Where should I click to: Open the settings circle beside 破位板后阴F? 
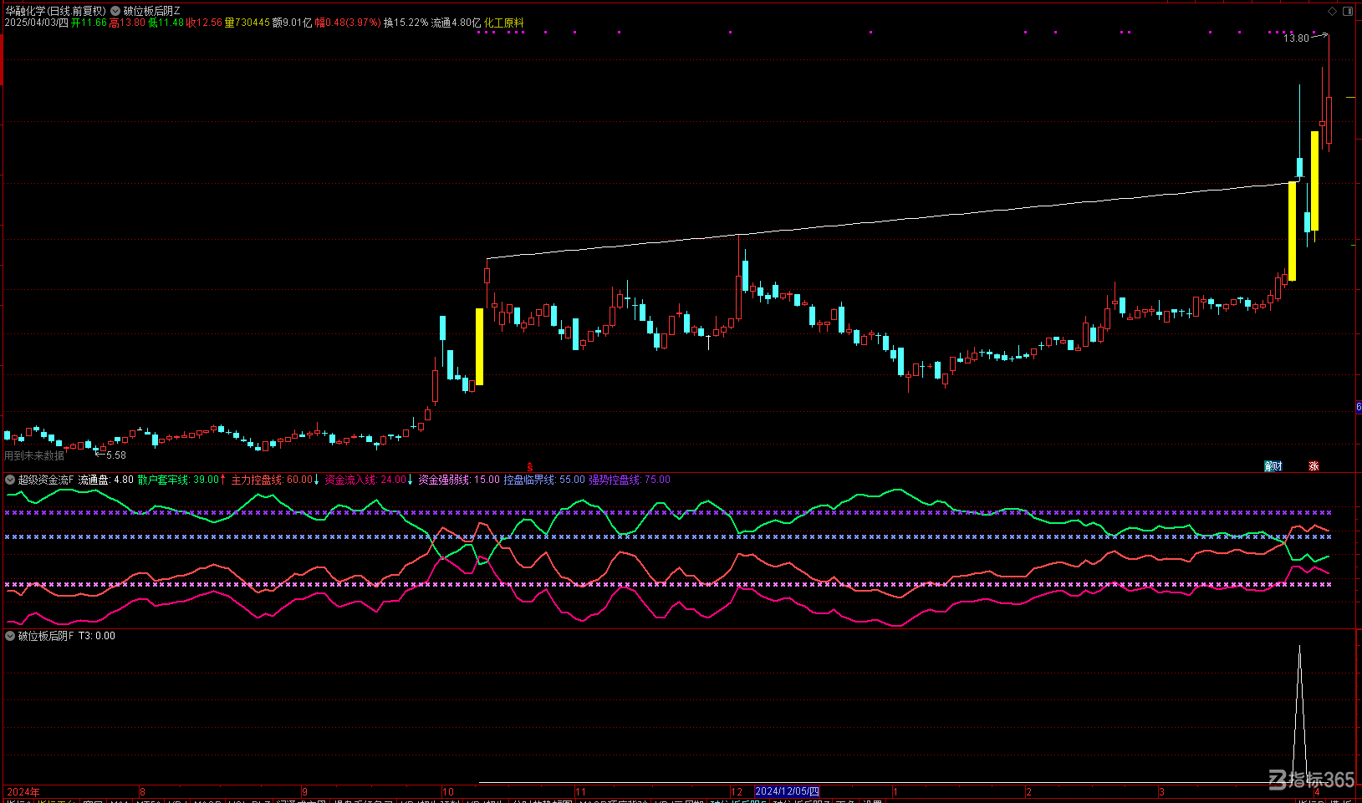pos(10,636)
